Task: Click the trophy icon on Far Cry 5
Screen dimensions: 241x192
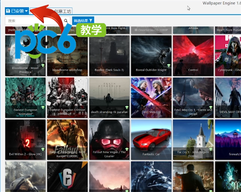Action: 210,149
